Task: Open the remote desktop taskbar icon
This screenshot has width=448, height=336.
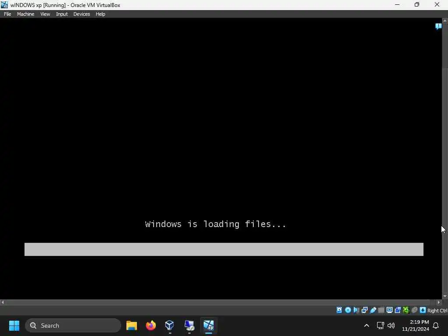Action: (x=189, y=325)
